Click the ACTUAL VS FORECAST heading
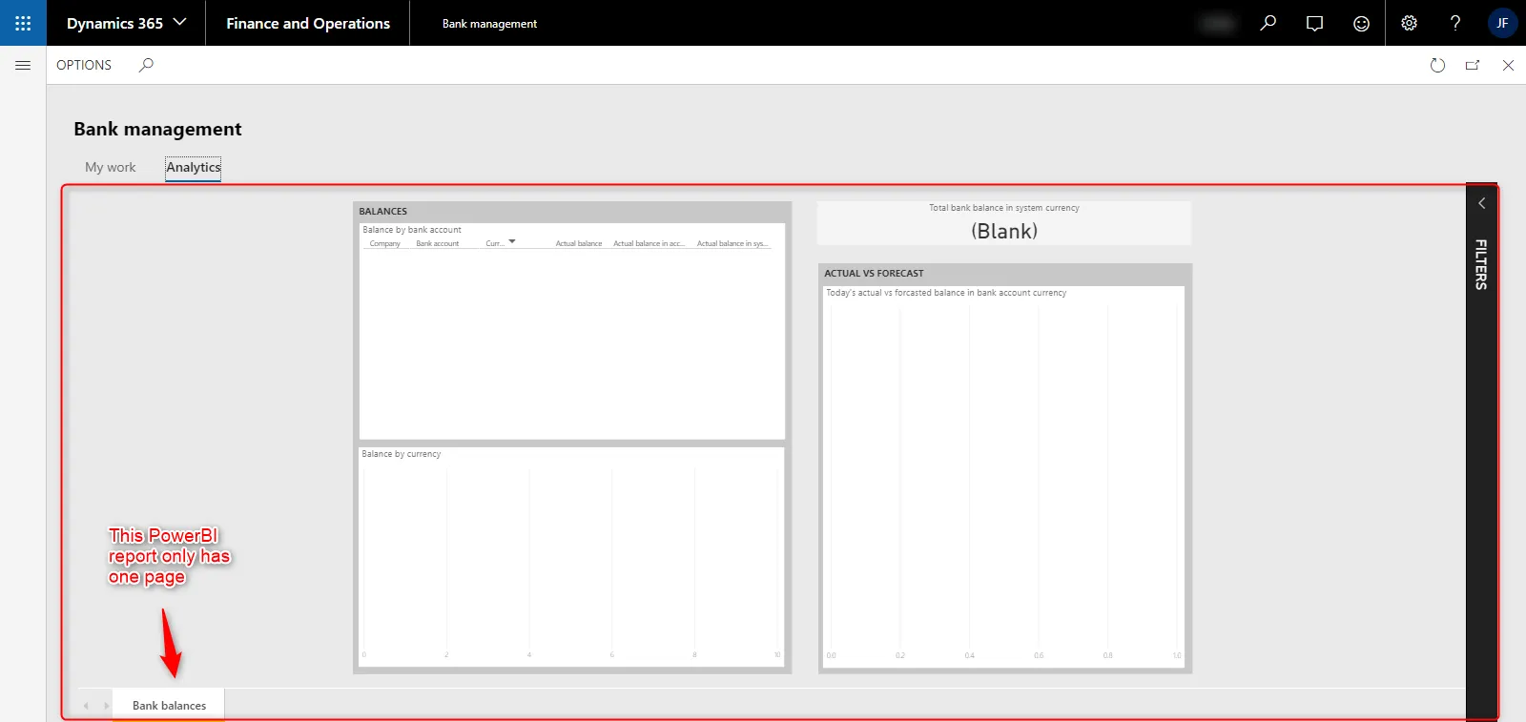Screen dimensions: 1526x722 pos(874,273)
